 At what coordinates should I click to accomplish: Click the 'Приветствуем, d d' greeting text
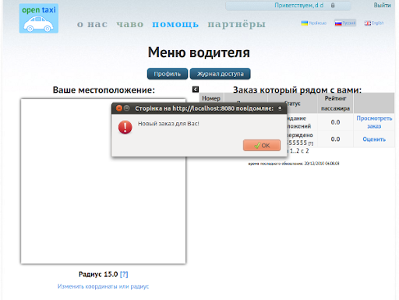click(299, 5)
